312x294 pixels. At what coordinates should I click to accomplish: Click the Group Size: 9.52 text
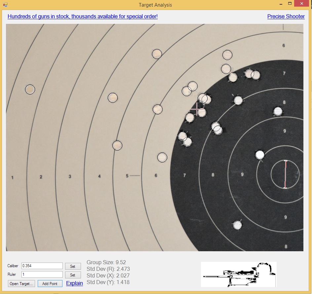coord(106,262)
